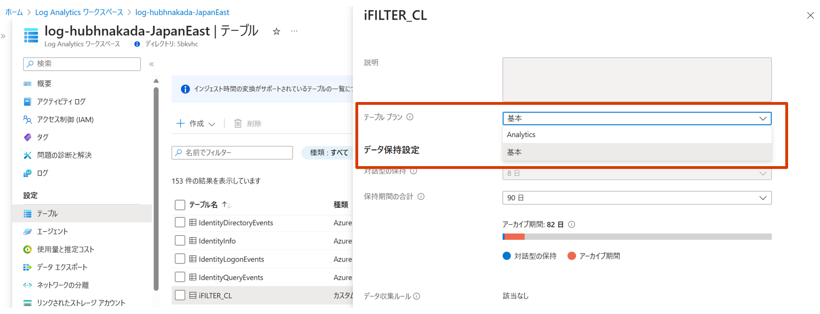Click table icon of IdentityQueryEvents row

pyautogui.click(x=193, y=277)
